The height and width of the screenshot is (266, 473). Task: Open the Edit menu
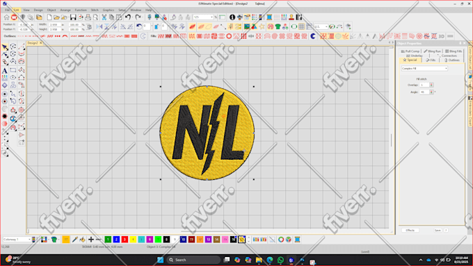pyautogui.click(x=16, y=10)
